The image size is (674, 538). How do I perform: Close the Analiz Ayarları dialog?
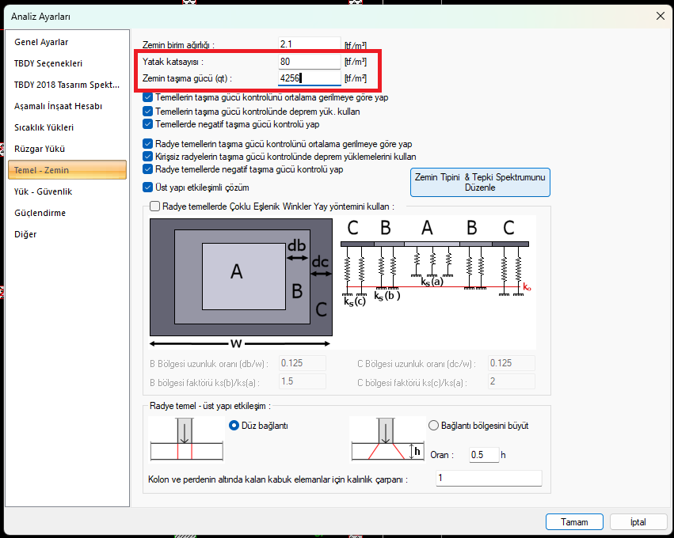click(x=661, y=17)
